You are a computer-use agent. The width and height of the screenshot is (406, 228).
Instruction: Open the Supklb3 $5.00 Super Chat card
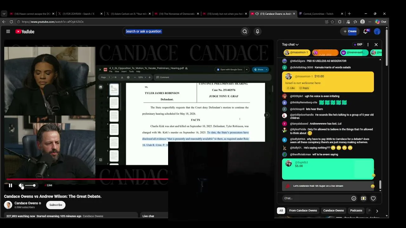(x=328, y=169)
